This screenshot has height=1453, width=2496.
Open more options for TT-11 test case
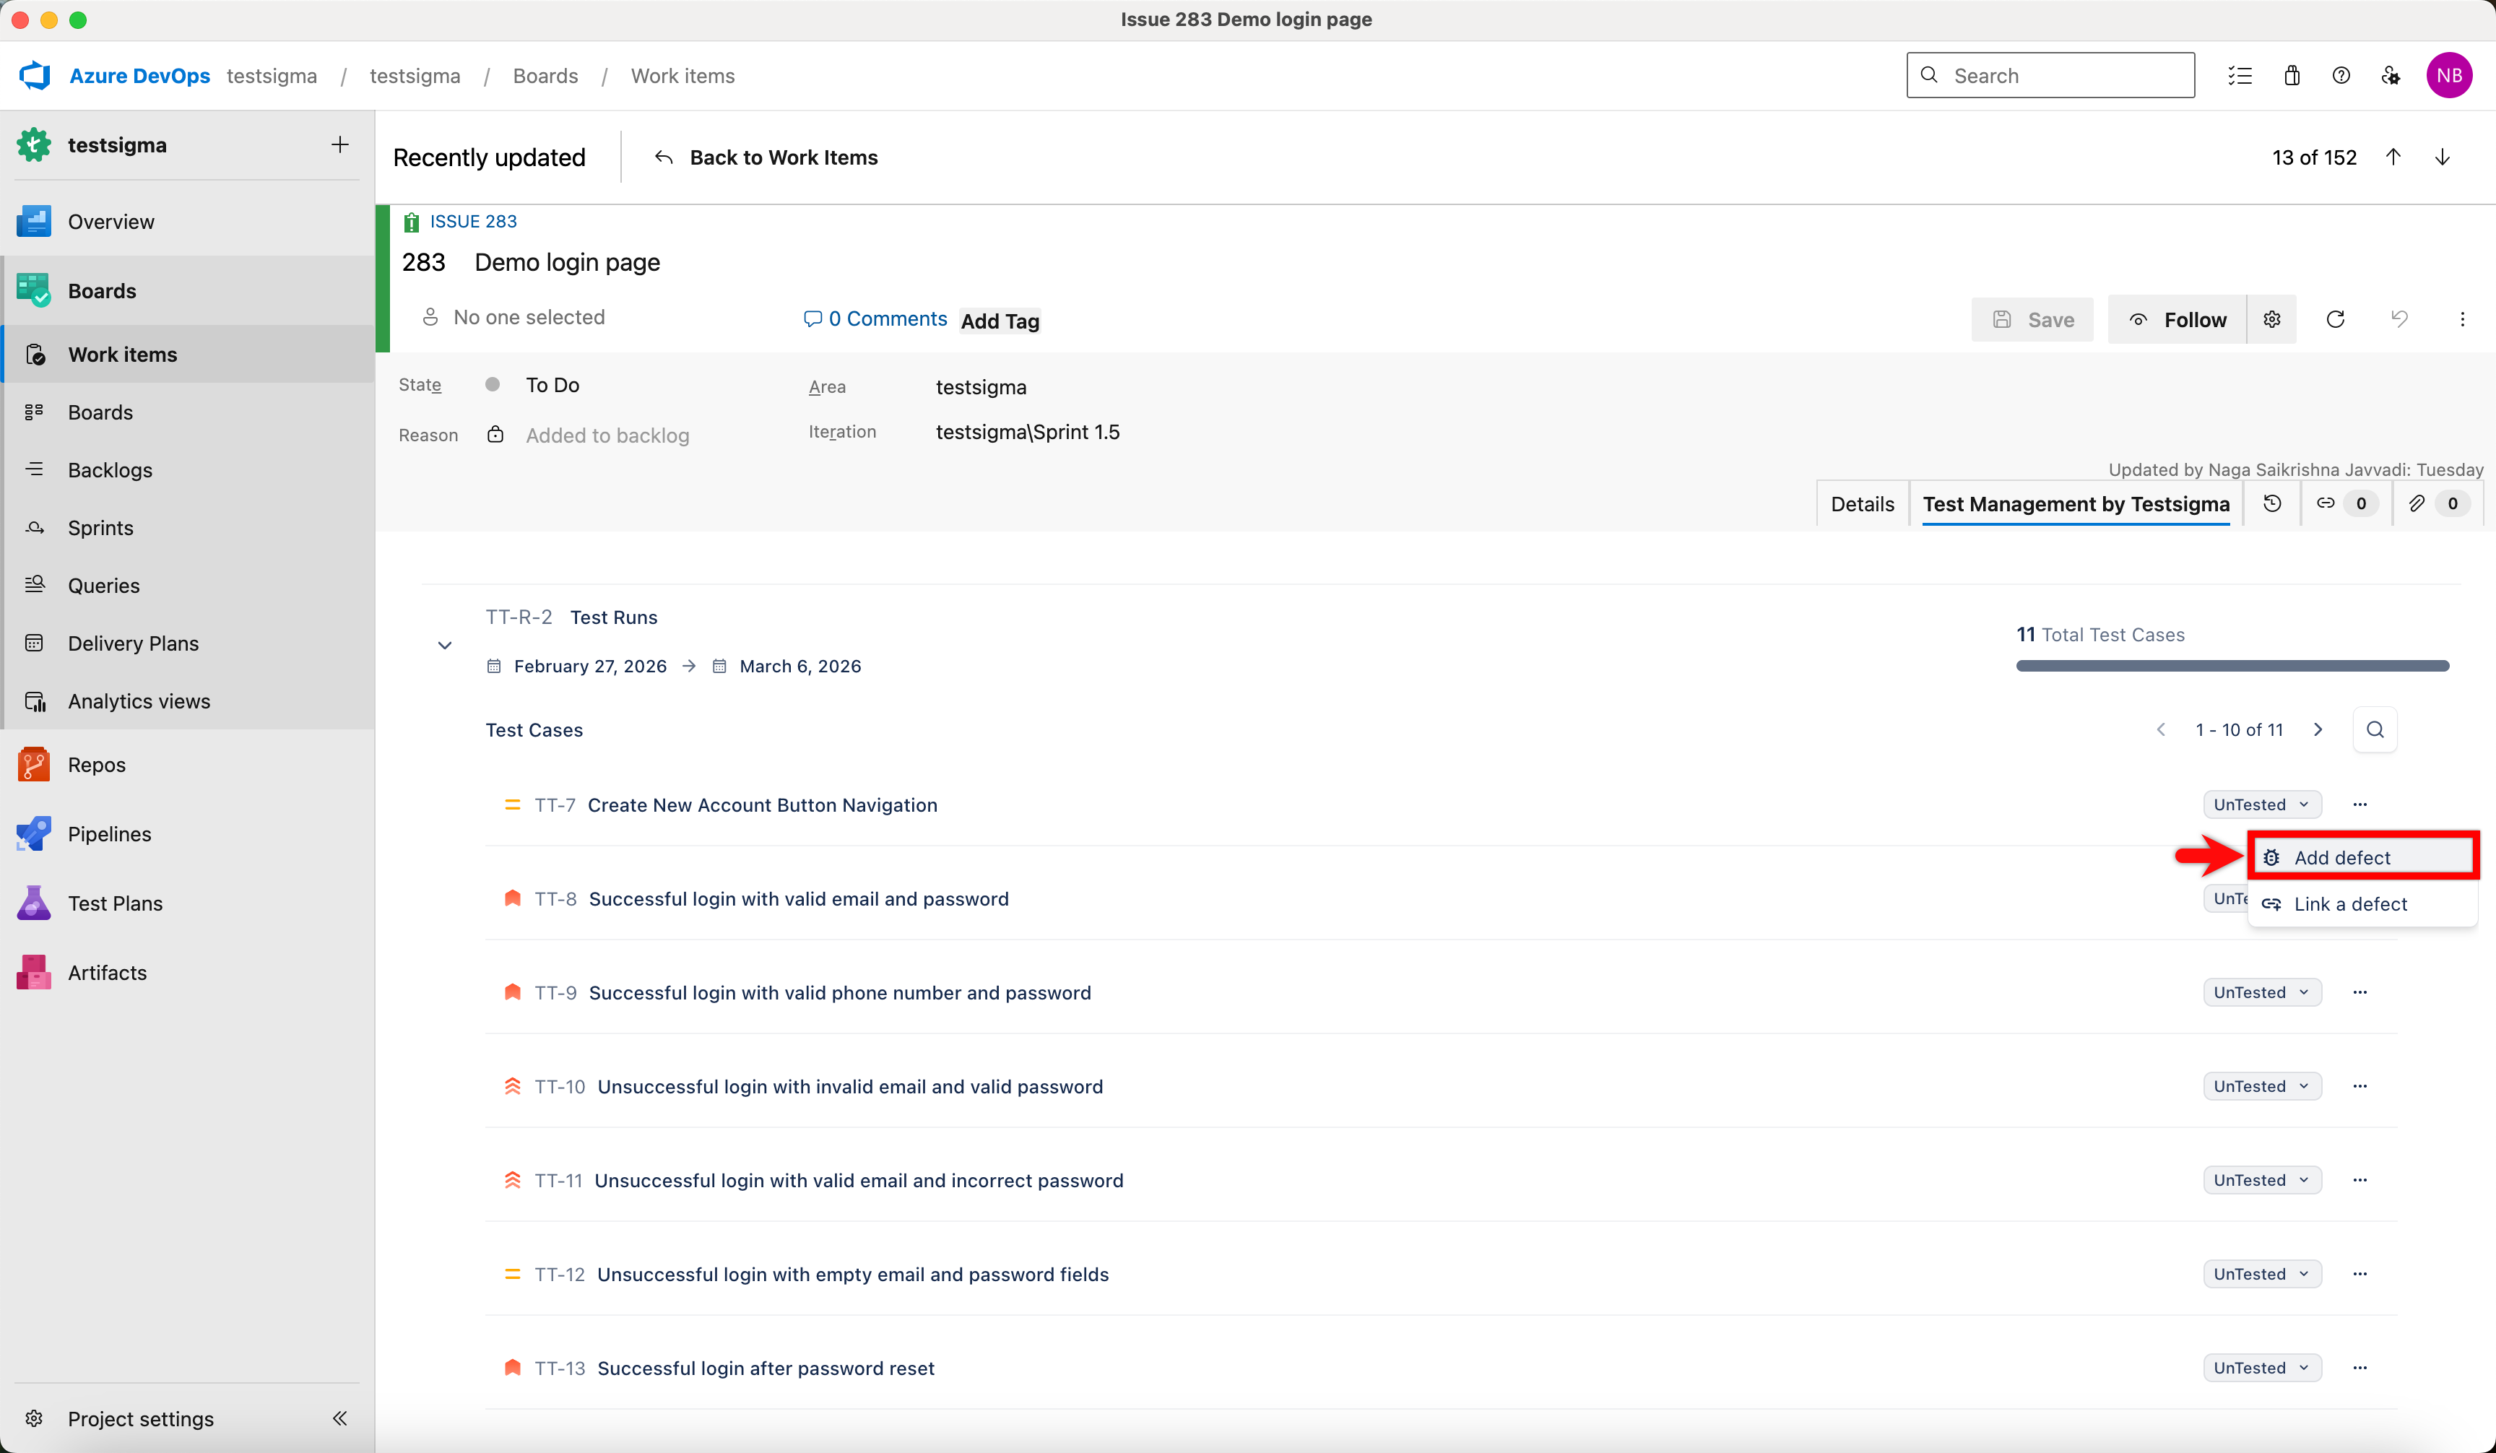2360,1179
